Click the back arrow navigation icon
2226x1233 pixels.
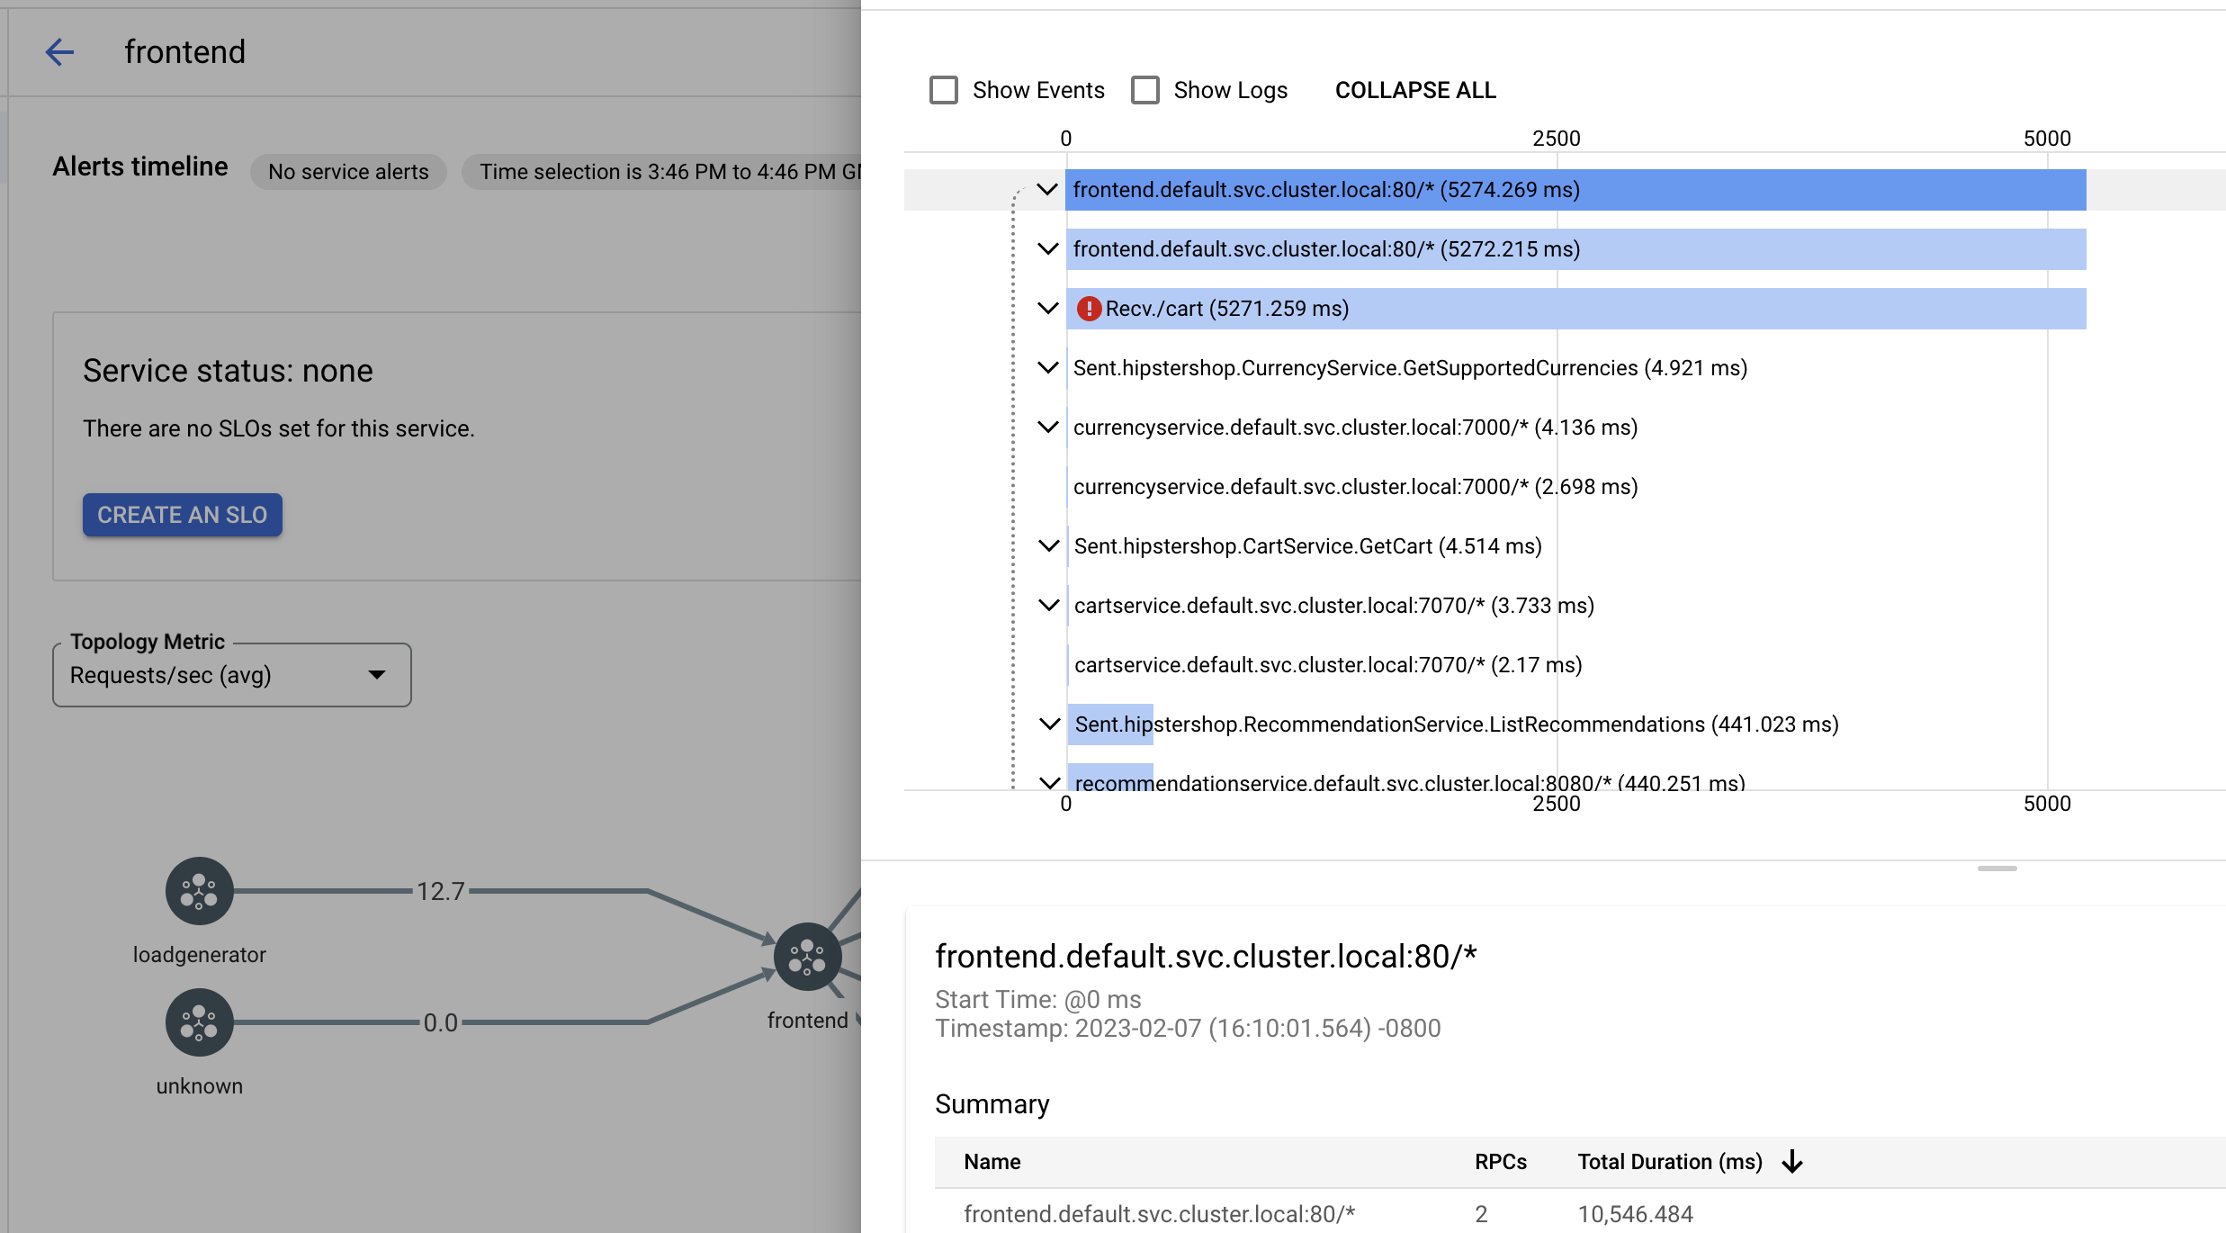[x=58, y=50]
